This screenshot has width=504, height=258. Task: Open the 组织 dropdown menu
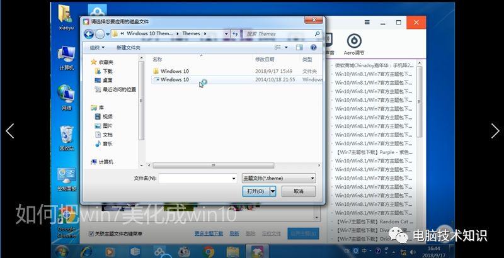97,47
